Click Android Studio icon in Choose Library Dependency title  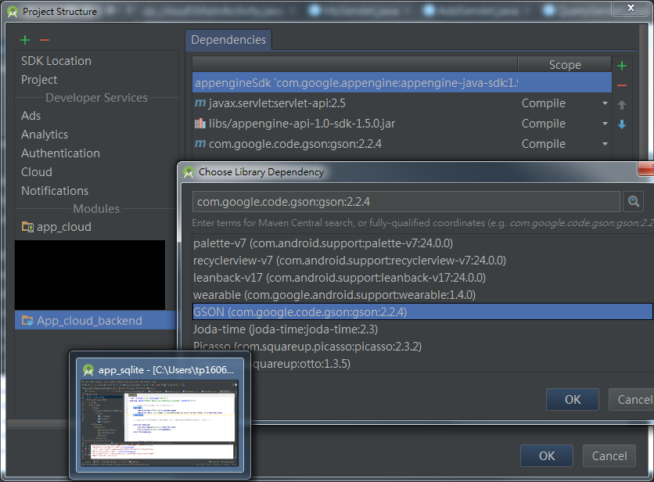pyautogui.click(x=189, y=172)
